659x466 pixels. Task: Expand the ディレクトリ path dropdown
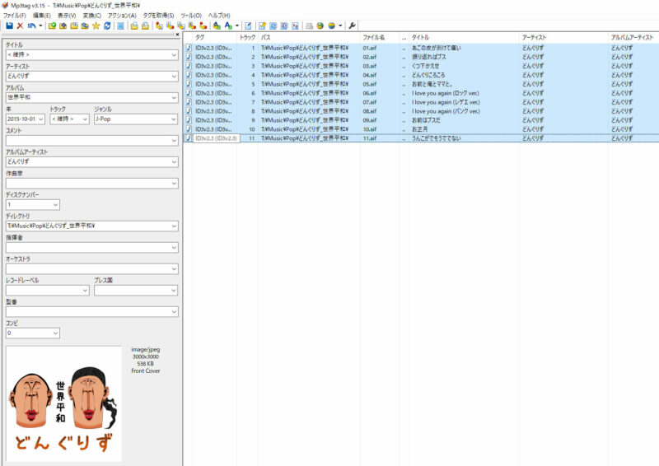tap(174, 226)
